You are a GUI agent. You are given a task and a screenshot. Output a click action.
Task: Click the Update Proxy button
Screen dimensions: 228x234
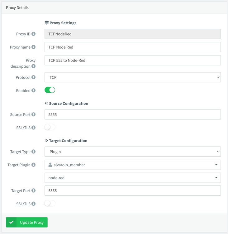pos(27,222)
